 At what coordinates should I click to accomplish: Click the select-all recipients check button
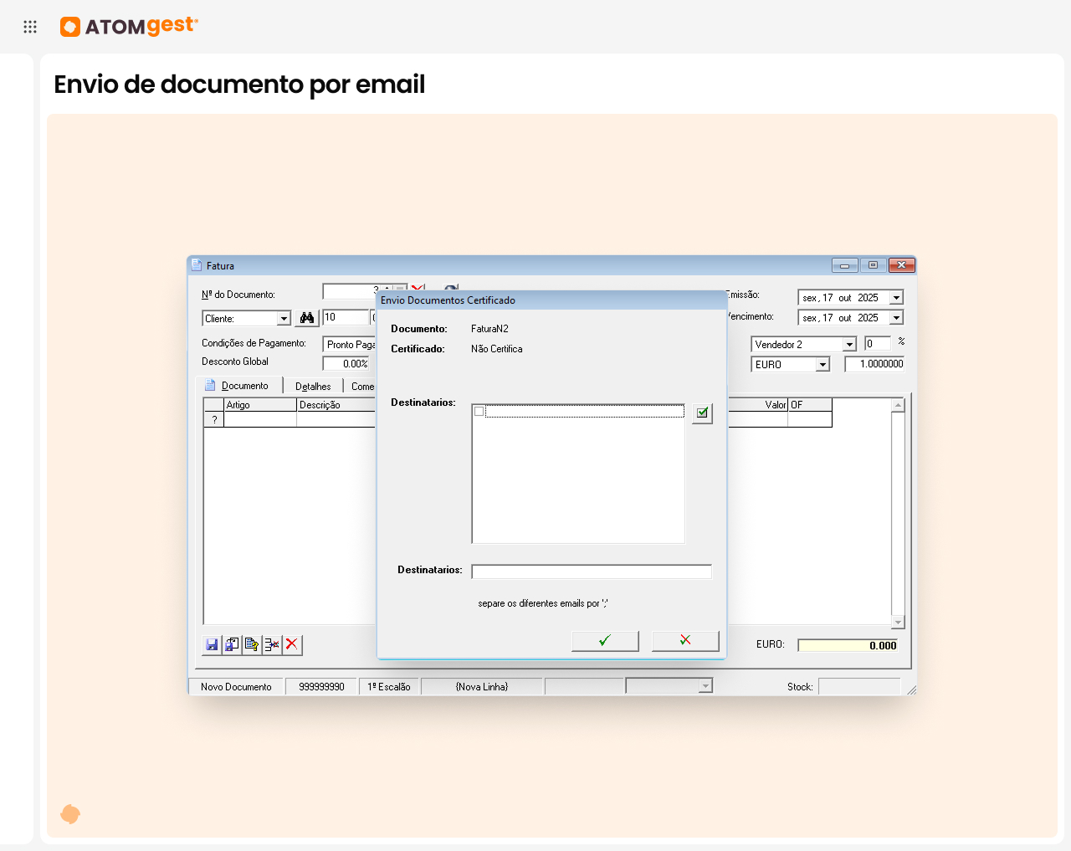tap(702, 413)
